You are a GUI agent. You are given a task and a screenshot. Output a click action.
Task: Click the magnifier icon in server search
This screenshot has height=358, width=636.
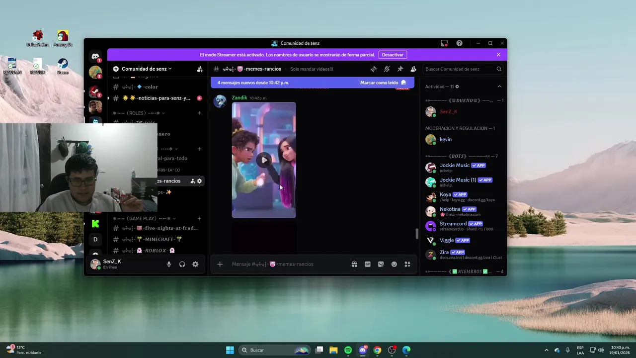(x=499, y=69)
